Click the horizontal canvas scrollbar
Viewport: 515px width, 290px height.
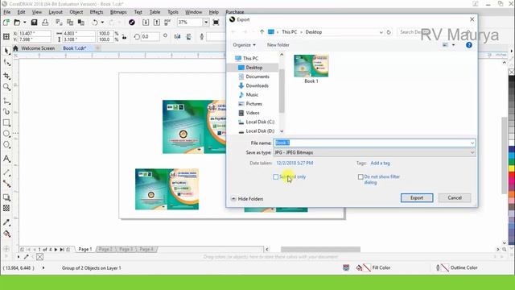320,249
